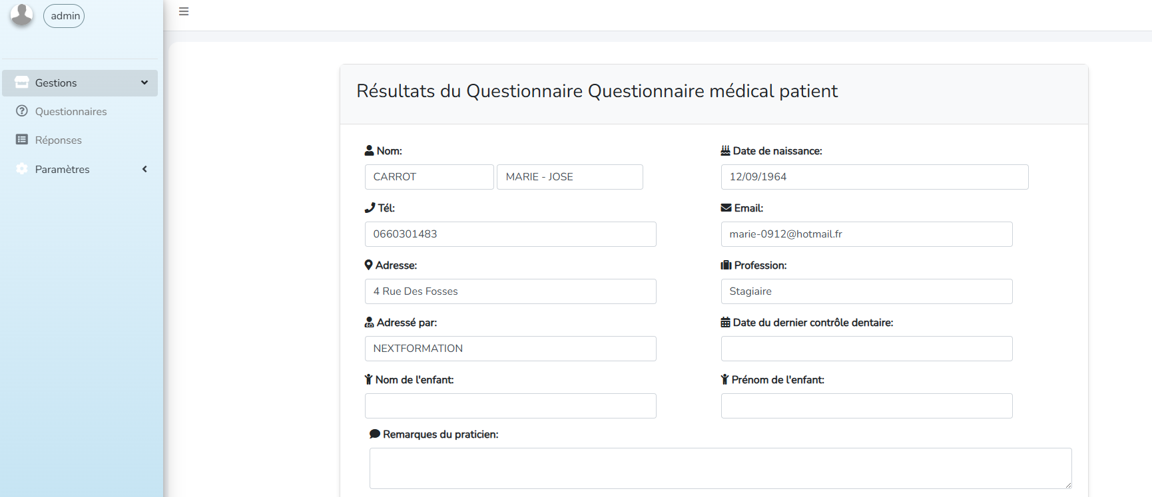The height and width of the screenshot is (497, 1152).
Task: Focus the Remarques du praticien textarea
Action: pos(720,468)
